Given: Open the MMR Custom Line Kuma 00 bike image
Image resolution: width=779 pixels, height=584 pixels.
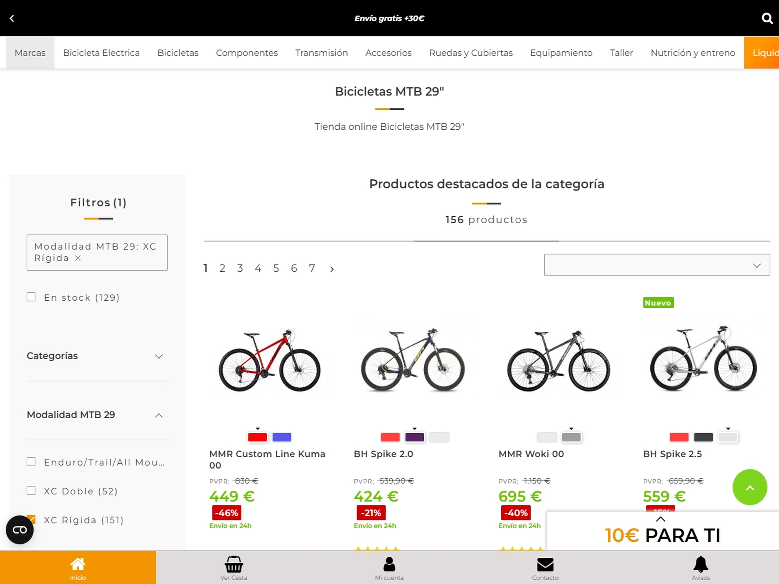Looking at the screenshot, I should point(269,360).
